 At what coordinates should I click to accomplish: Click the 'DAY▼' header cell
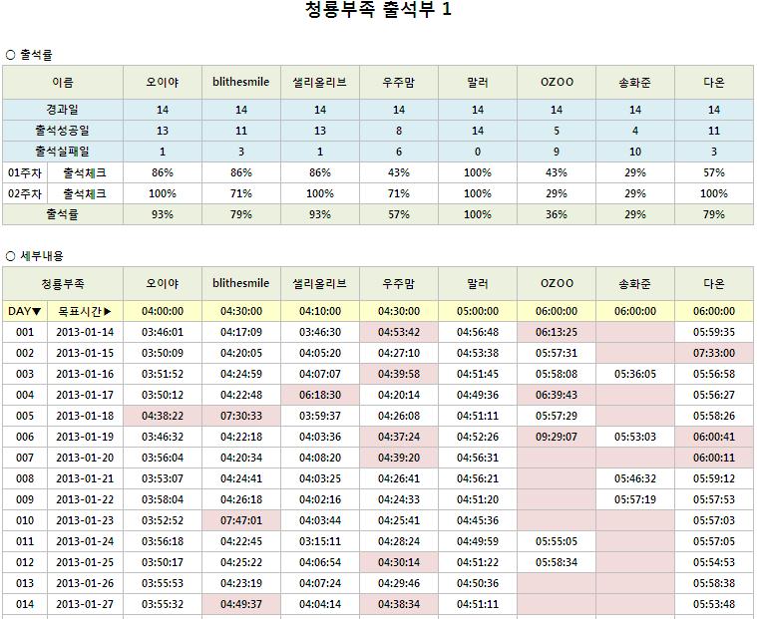25,311
